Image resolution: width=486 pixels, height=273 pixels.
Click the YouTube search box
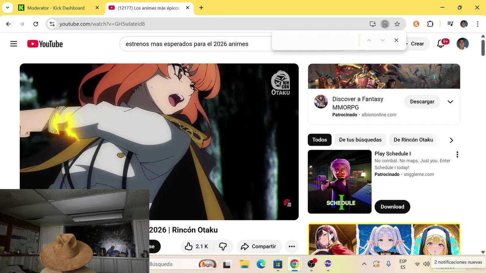pyautogui.click(x=196, y=44)
